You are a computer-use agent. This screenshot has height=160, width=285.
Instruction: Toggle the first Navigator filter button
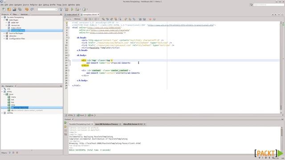(x=10, y=153)
